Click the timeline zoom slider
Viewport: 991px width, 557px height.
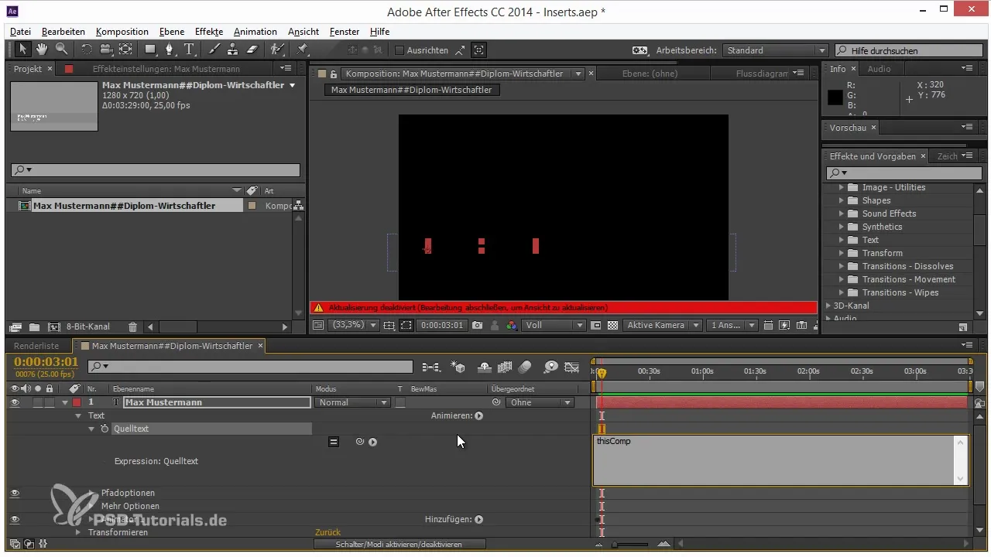click(x=629, y=545)
